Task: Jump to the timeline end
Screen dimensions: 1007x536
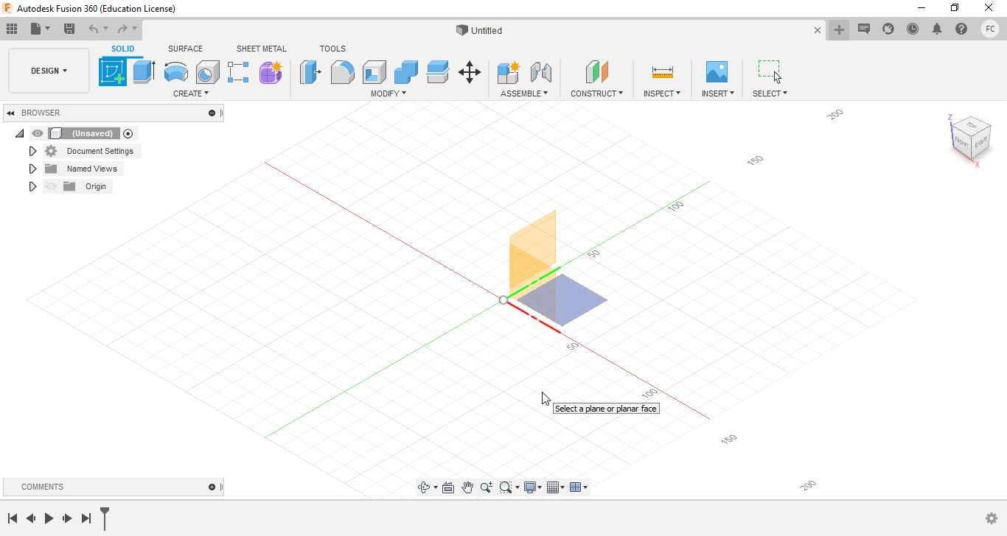Action: coord(86,518)
